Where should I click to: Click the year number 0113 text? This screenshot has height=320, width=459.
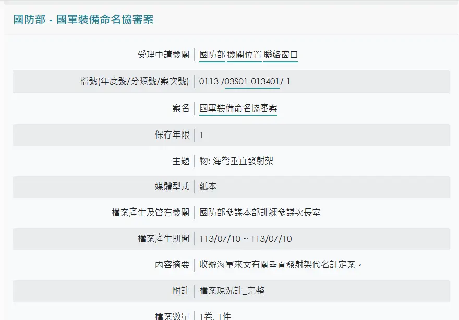[209, 82]
